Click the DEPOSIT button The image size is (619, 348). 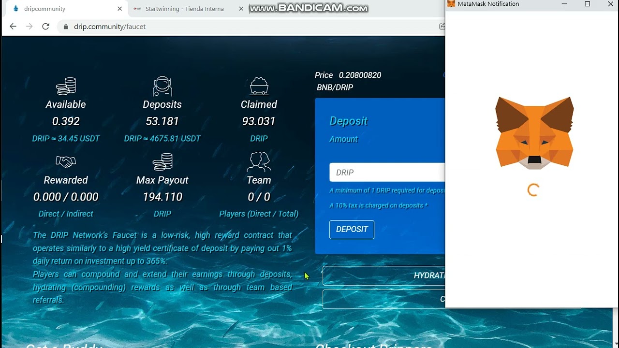352,230
